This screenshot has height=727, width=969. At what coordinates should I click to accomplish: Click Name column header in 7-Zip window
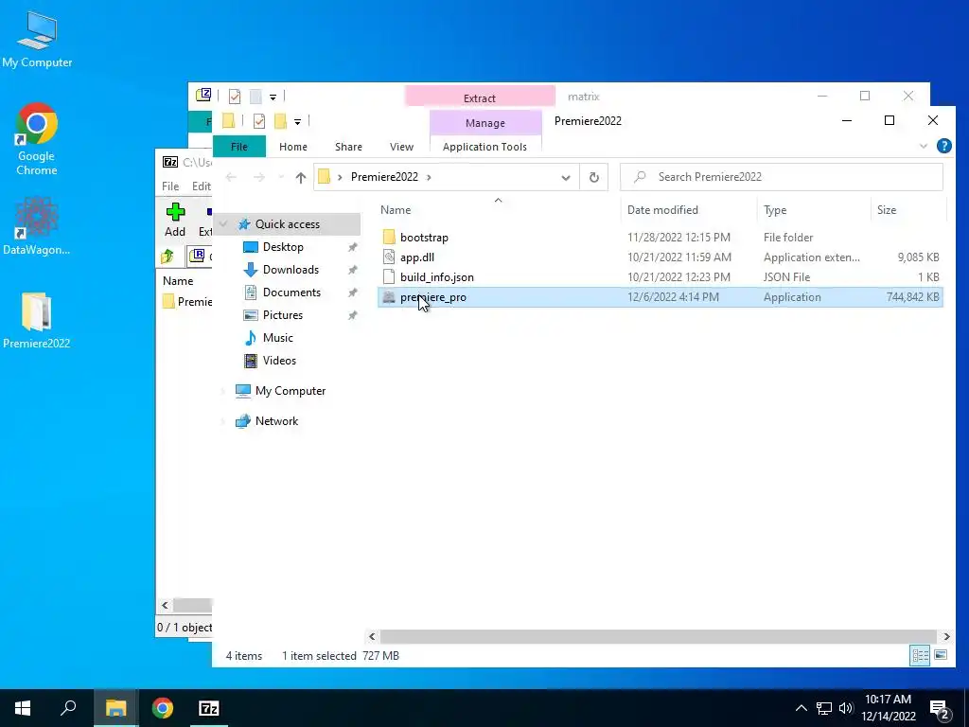[x=178, y=280]
